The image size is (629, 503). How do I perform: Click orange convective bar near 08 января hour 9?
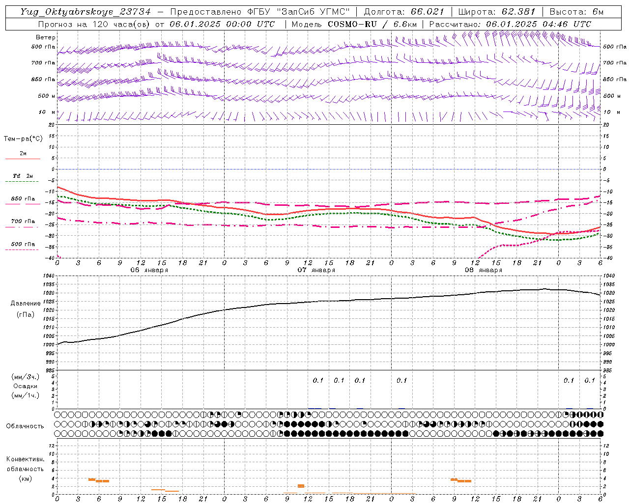pyautogui.click(x=454, y=479)
